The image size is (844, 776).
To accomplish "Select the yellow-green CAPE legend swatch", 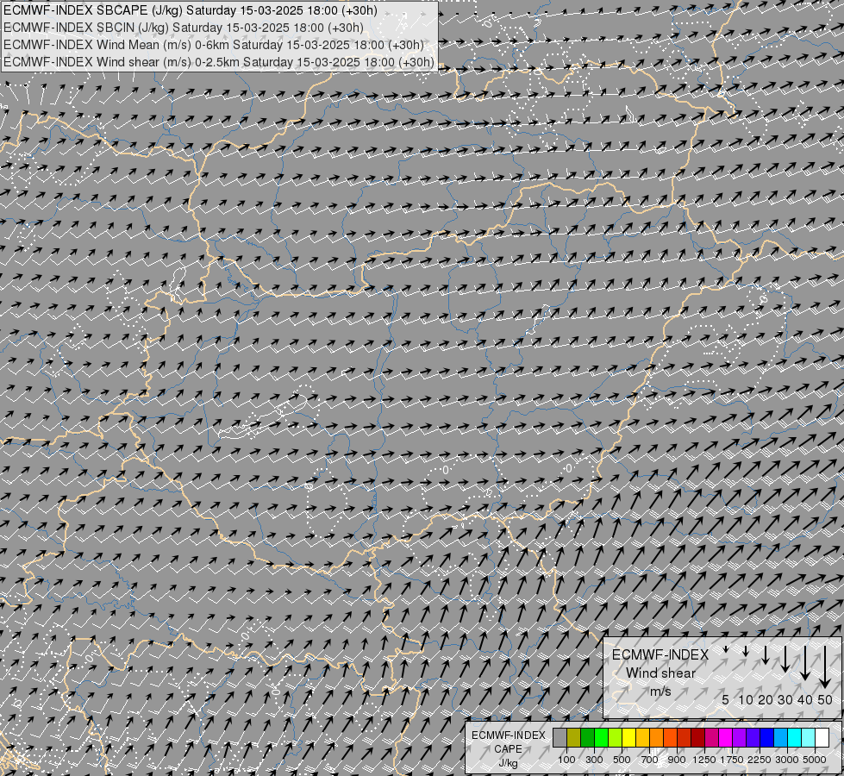I will (616, 737).
